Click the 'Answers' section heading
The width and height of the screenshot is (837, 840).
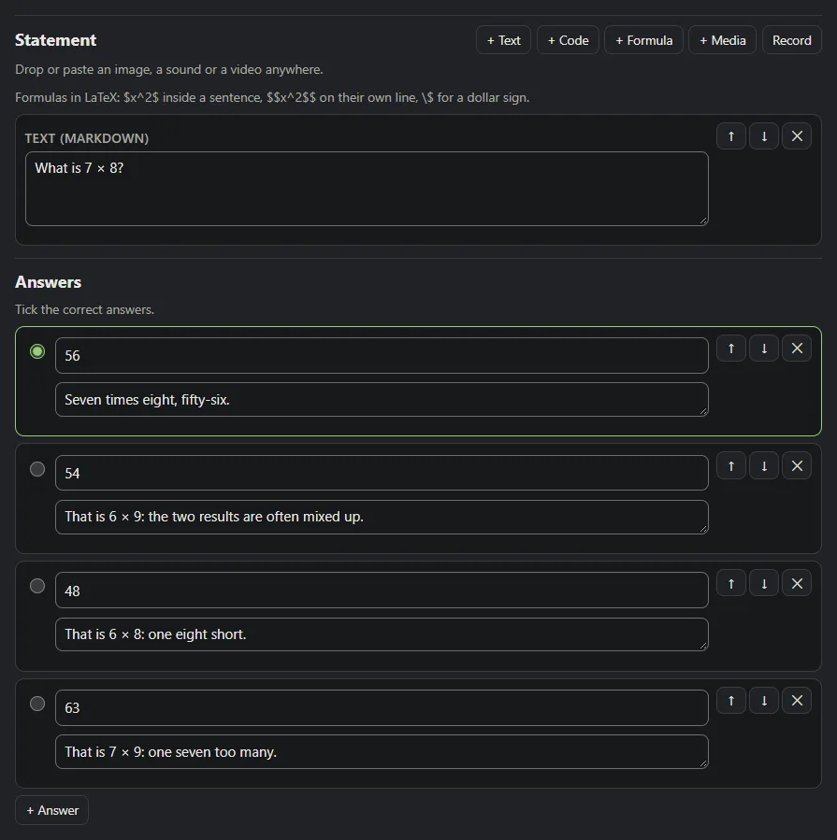click(x=49, y=282)
